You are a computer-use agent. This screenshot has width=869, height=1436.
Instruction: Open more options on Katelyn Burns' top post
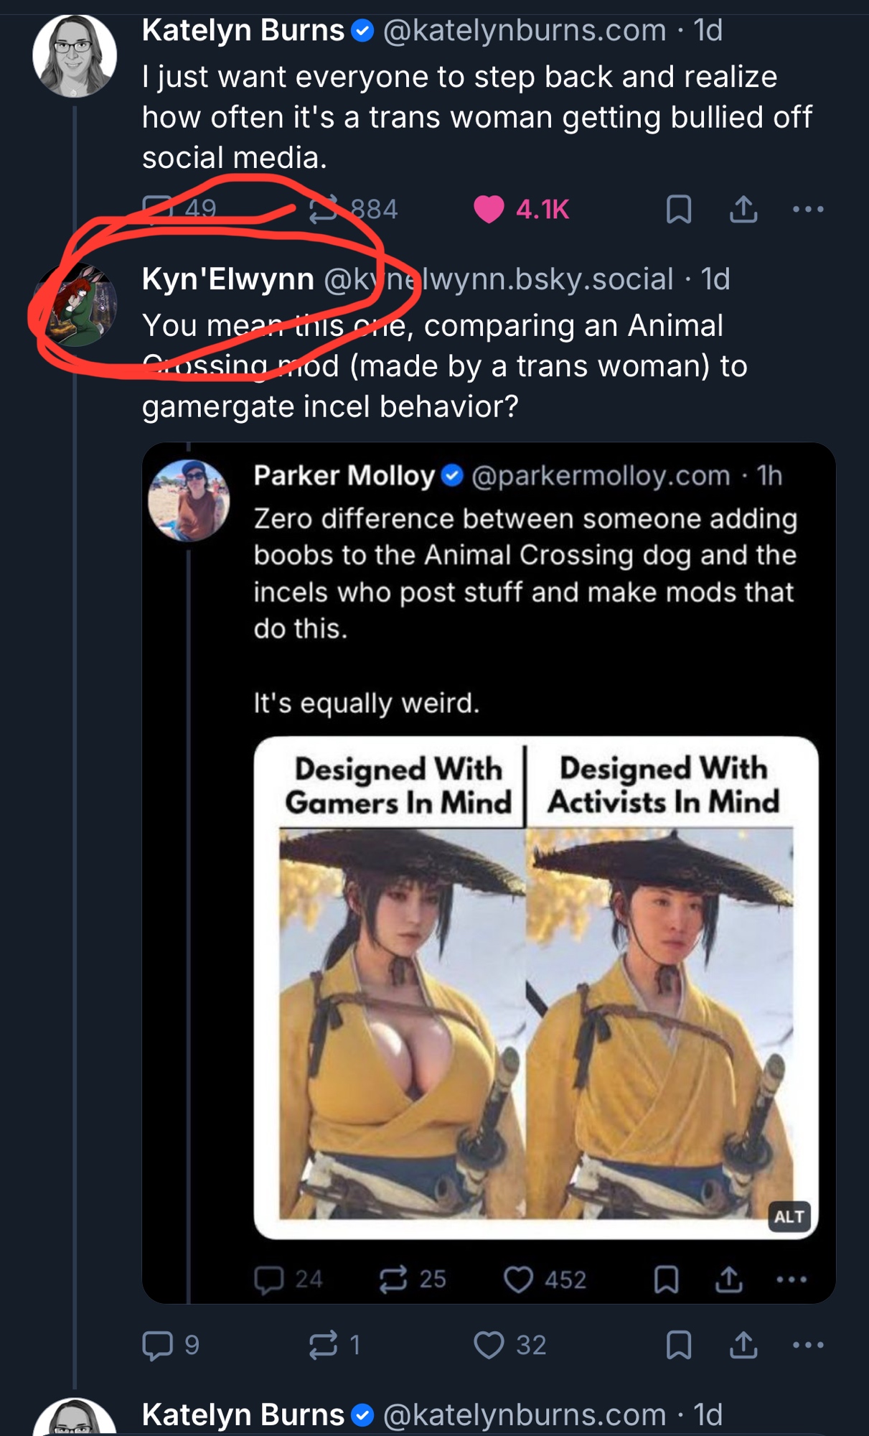808,210
